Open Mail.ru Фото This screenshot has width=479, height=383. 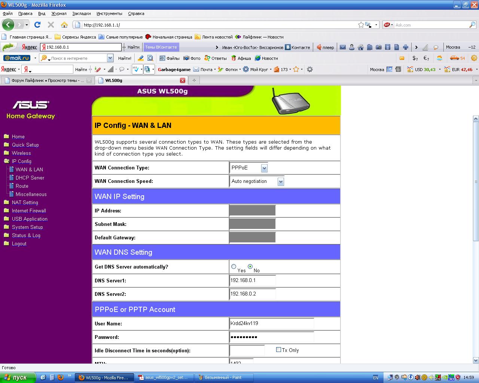[x=192, y=58]
